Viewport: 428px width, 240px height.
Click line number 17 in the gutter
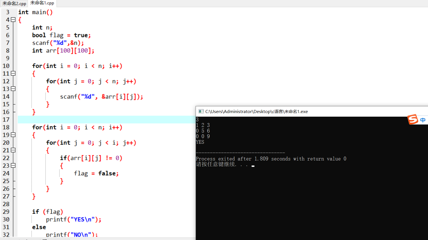point(6,120)
